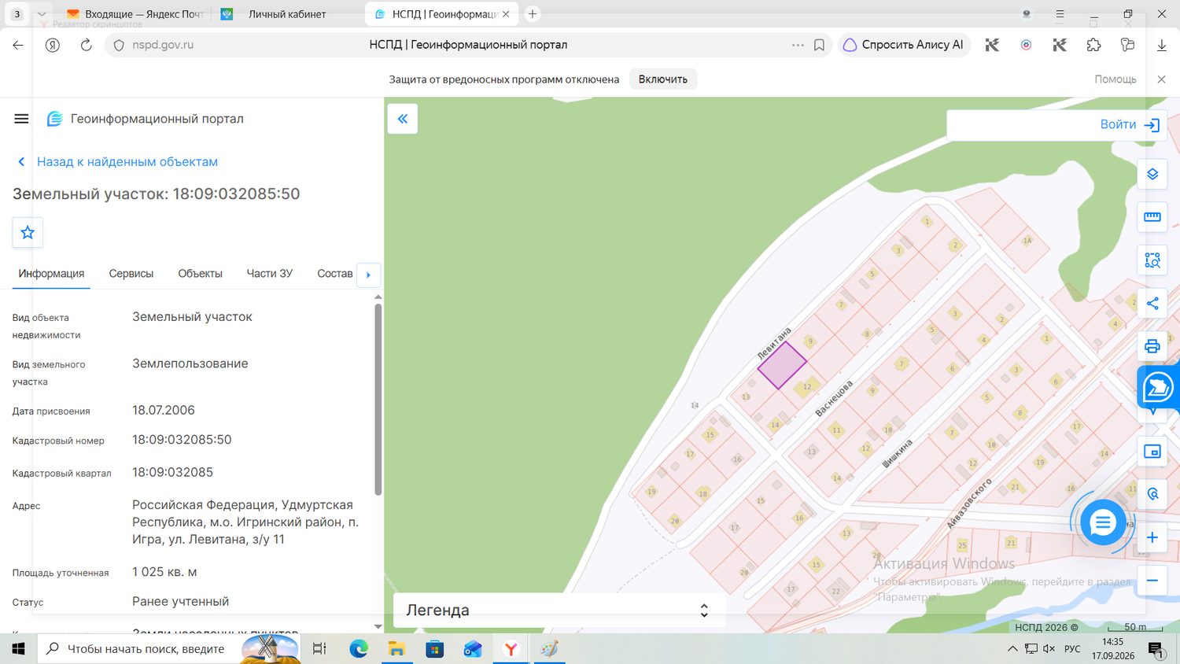This screenshot has width=1180, height=664.
Task: Select the ruler measurement tool
Action: click(1152, 217)
